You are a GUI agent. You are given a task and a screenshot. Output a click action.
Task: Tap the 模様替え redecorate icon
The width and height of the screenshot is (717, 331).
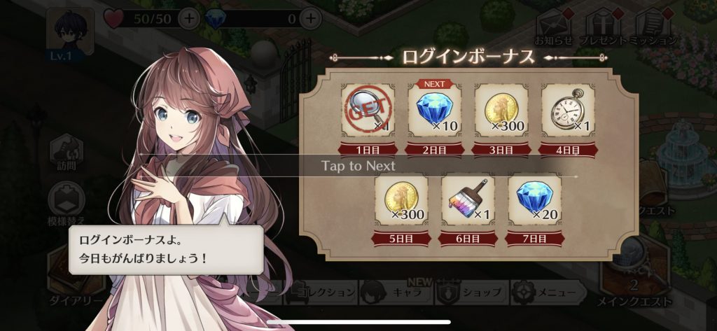click(x=68, y=204)
